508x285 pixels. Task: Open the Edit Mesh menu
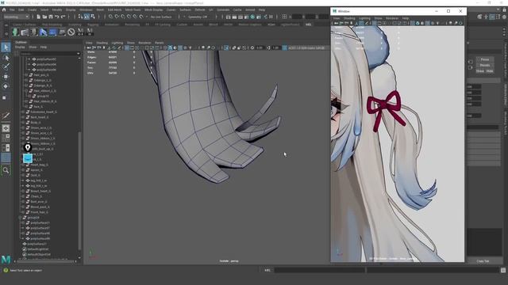[x=114, y=9]
